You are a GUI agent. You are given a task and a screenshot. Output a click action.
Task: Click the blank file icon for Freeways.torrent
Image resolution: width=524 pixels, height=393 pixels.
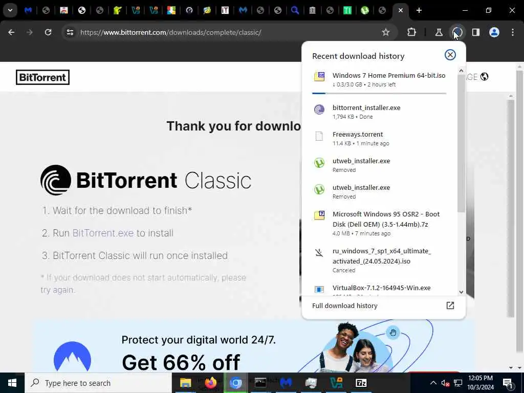[319, 136]
